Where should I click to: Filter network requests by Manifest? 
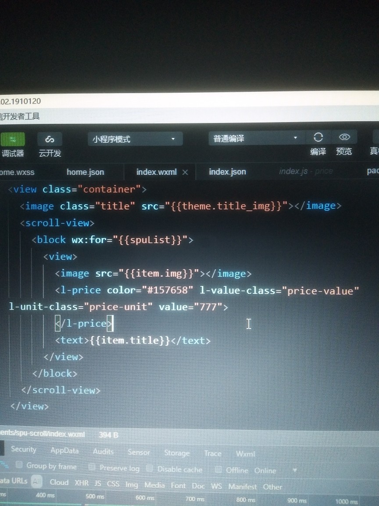[243, 486]
